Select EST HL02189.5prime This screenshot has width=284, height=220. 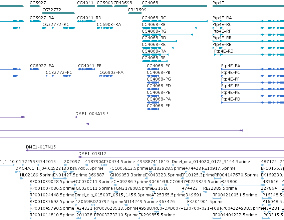tap(22, 178)
